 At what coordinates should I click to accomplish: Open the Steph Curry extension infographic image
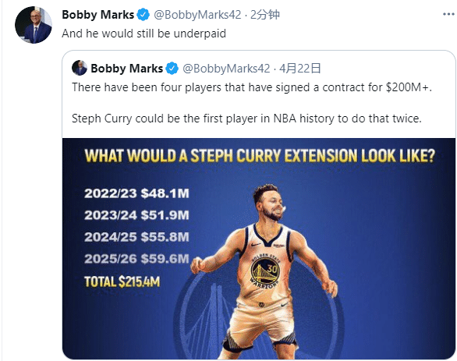click(259, 249)
